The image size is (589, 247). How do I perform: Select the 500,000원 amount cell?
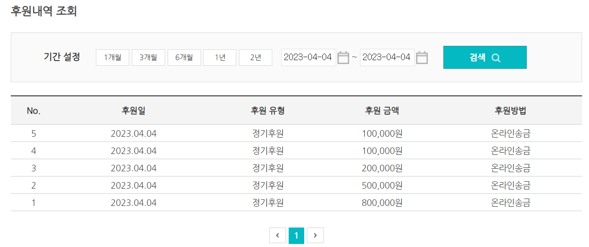click(x=382, y=185)
